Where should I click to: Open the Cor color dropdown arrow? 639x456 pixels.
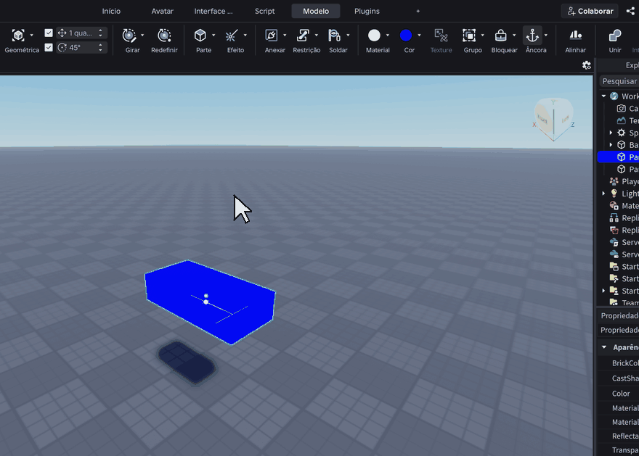[x=420, y=36]
